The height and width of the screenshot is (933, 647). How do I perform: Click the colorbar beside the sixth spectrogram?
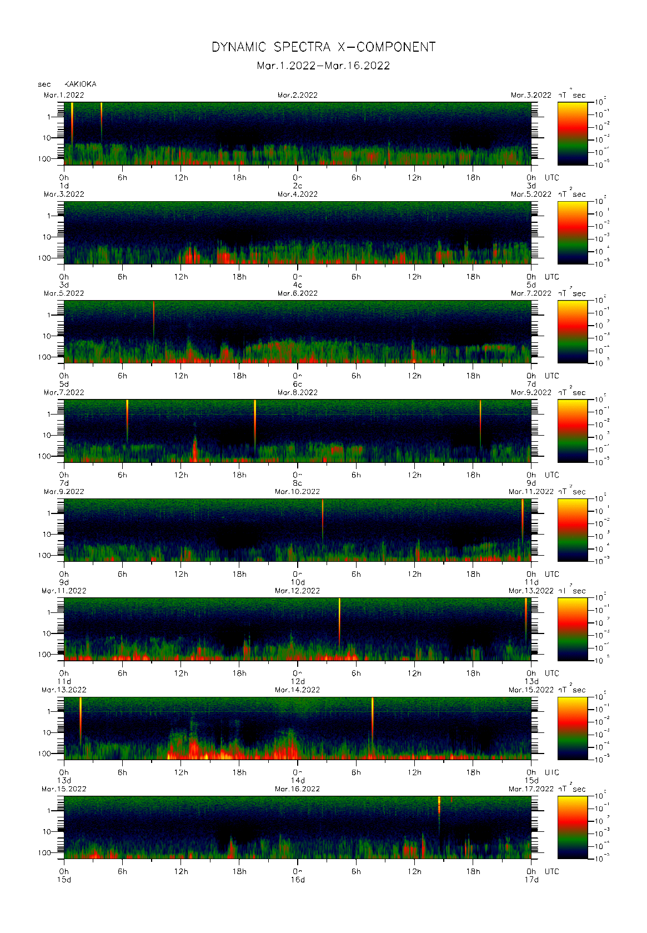click(573, 629)
